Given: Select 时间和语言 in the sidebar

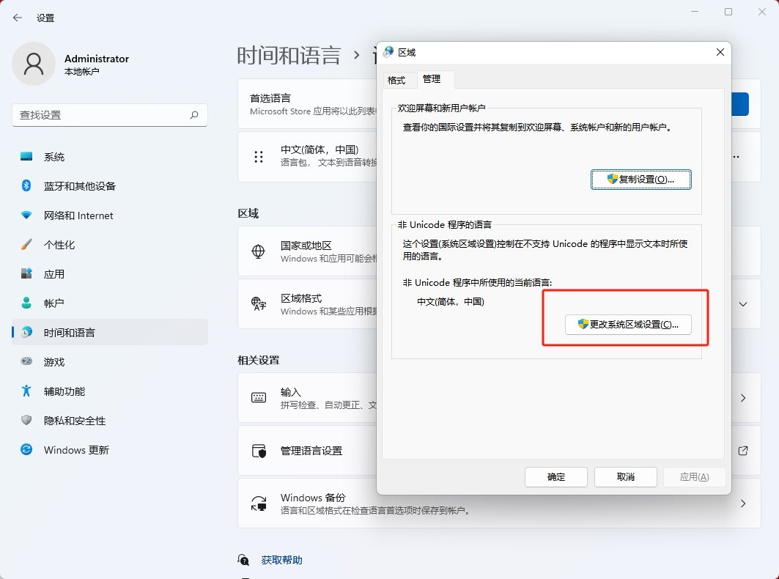Looking at the screenshot, I should coord(110,332).
